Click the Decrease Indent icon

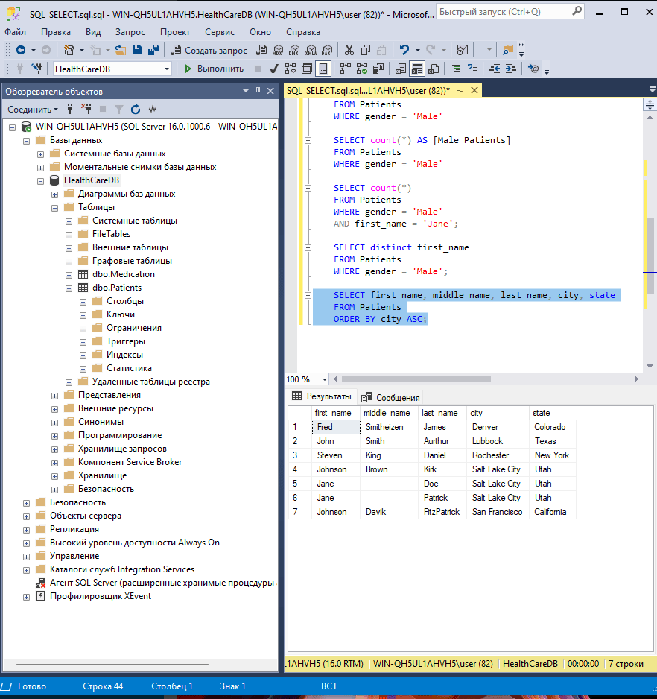[x=495, y=69]
